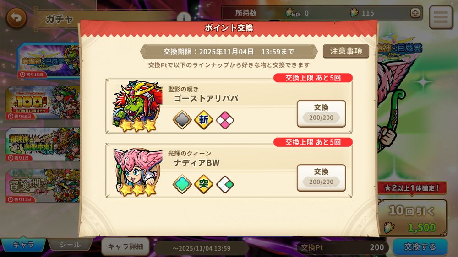Image resolution: width=458 pixels, height=257 pixels.
Task: Select the teal gem attribute icon
Action: pyautogui.click(x=182, y=184)
